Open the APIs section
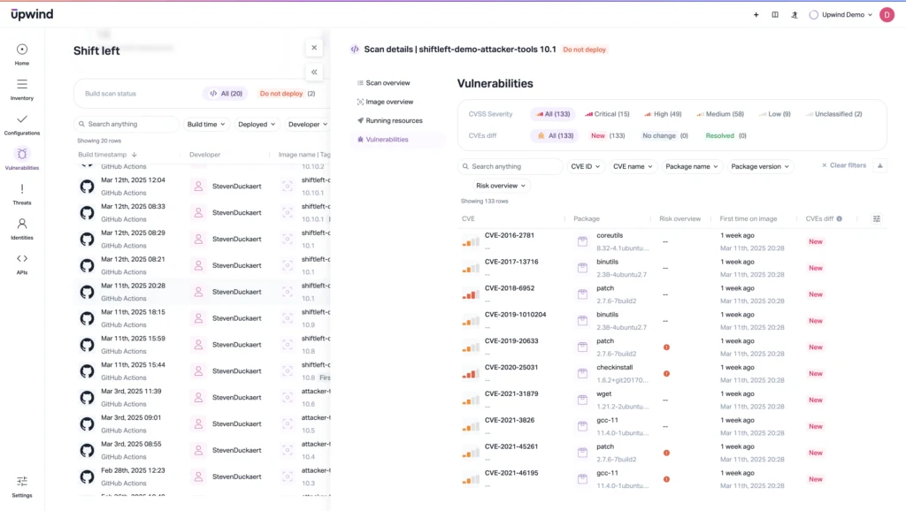Screen dimensions: 906x511 point(22,263)
